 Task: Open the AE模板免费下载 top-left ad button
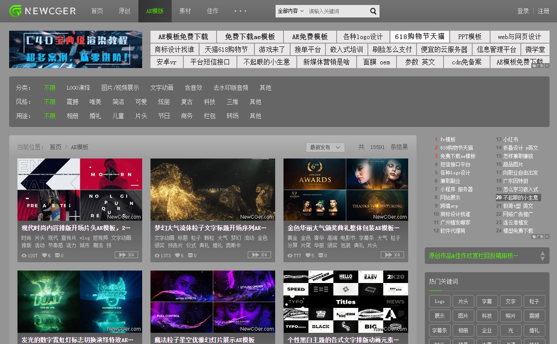[x=183, y=37]
